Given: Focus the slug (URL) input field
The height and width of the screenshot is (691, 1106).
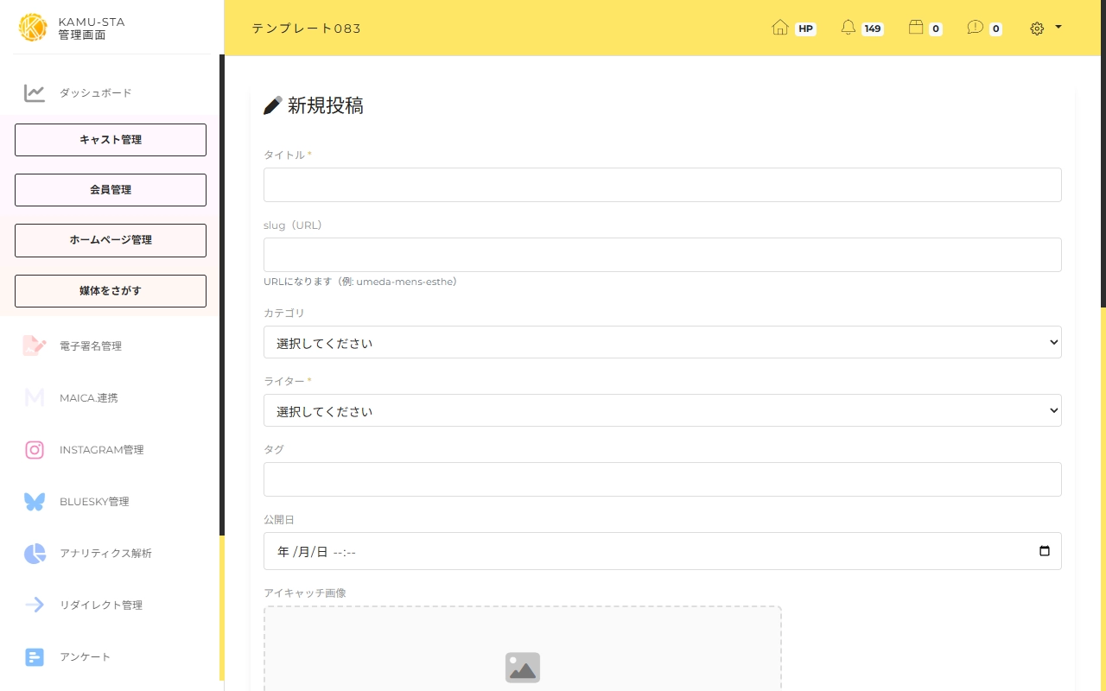Looking at the screenshot, I should pyautogui.click(x=663, y=255).
